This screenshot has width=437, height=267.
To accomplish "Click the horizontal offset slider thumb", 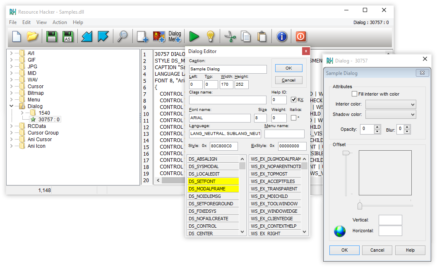I will [x=360, y=206].
